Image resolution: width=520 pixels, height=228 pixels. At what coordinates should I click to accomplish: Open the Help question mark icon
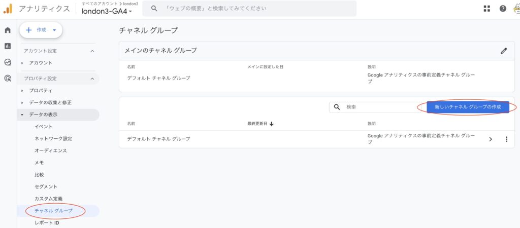click(503, 9)
